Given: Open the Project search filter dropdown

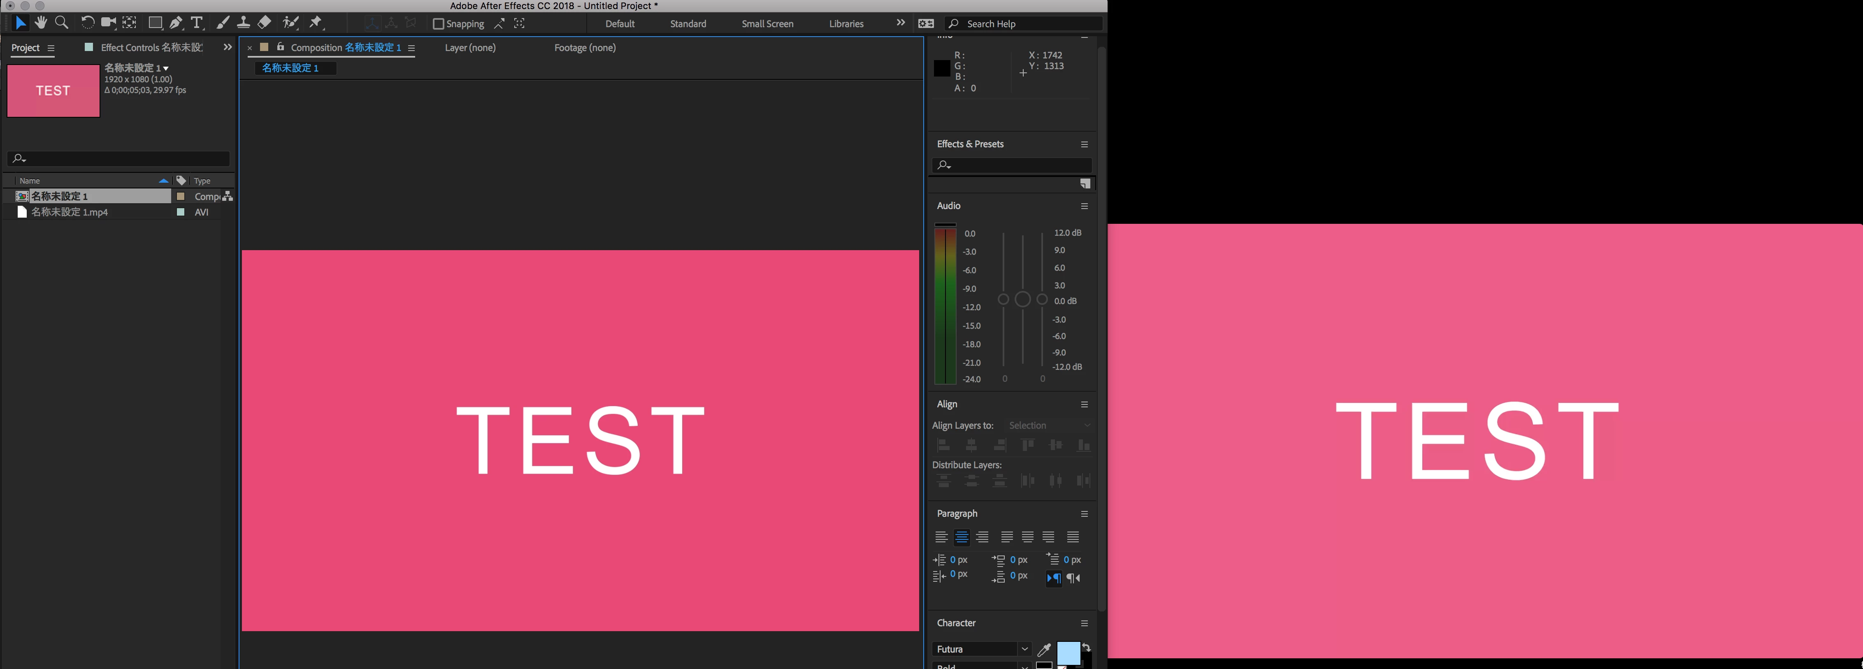Looking at the screenshot, I should pos(19,158).
